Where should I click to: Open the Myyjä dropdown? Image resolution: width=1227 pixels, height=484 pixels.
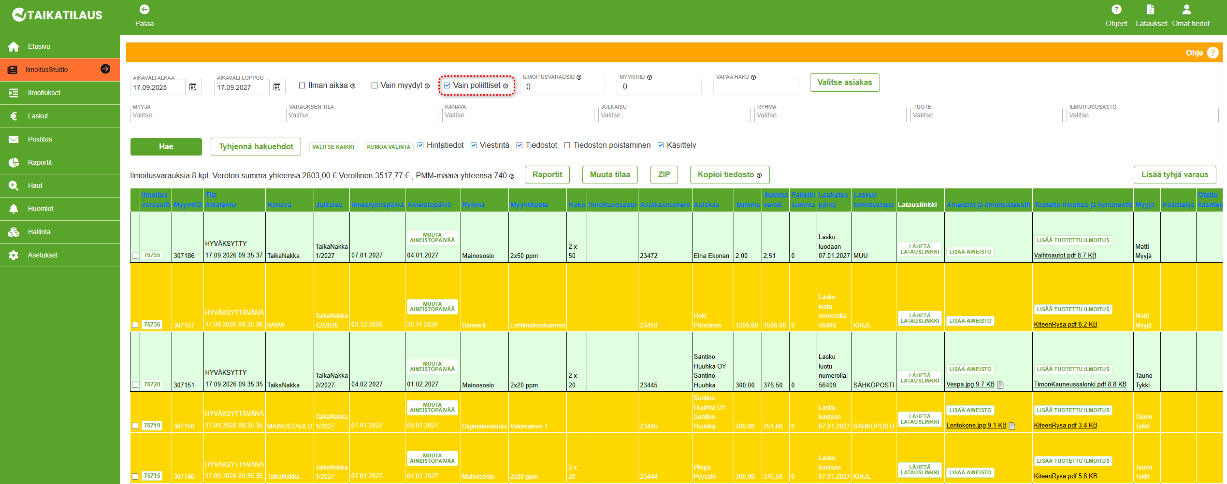206,115
